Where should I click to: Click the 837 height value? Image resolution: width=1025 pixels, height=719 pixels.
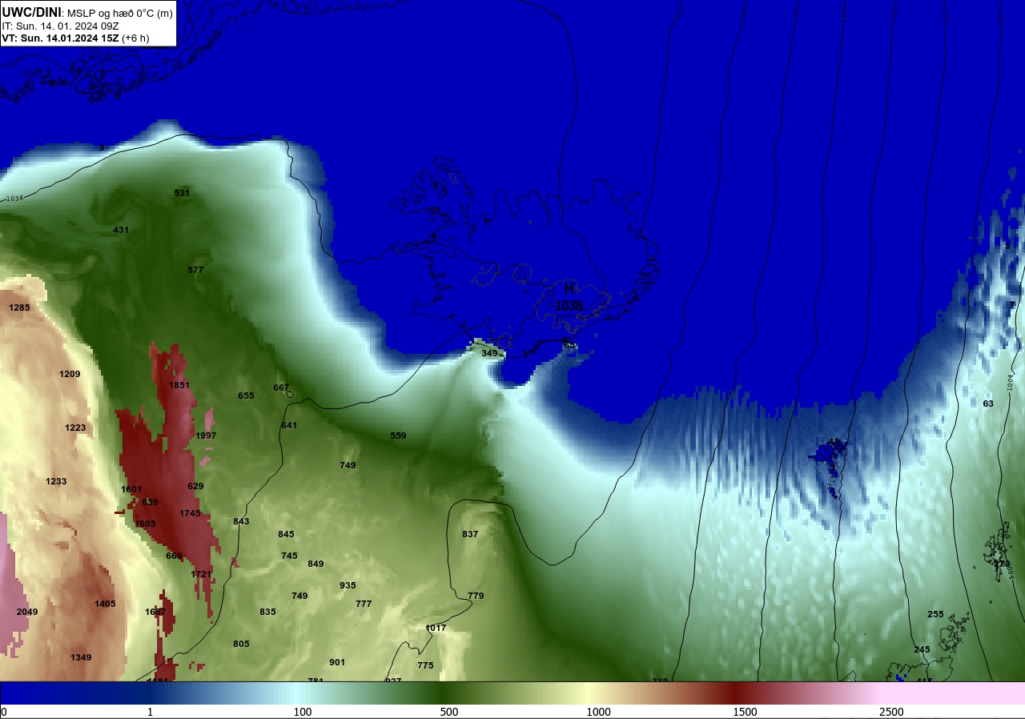click(x=470, y=534)
